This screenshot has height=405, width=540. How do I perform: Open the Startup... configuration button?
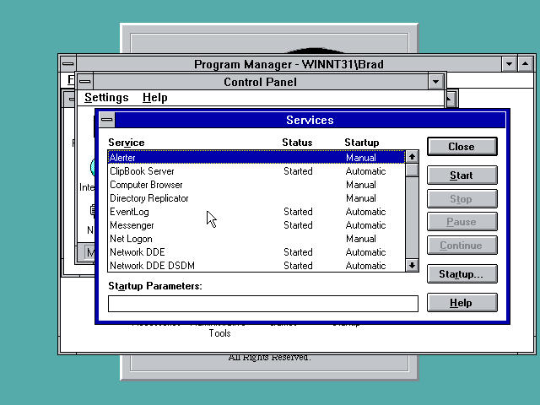(462, 273)
